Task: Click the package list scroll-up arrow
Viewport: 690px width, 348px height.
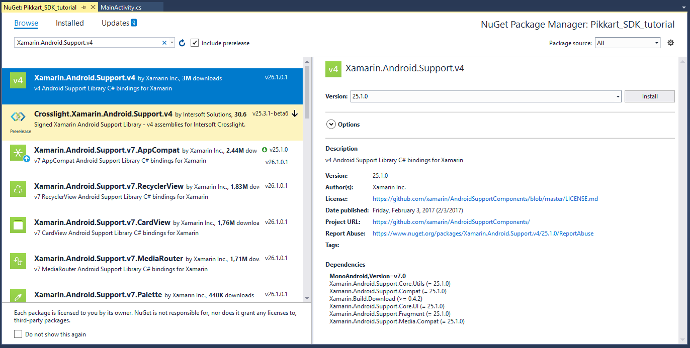Action: [307, 62]
